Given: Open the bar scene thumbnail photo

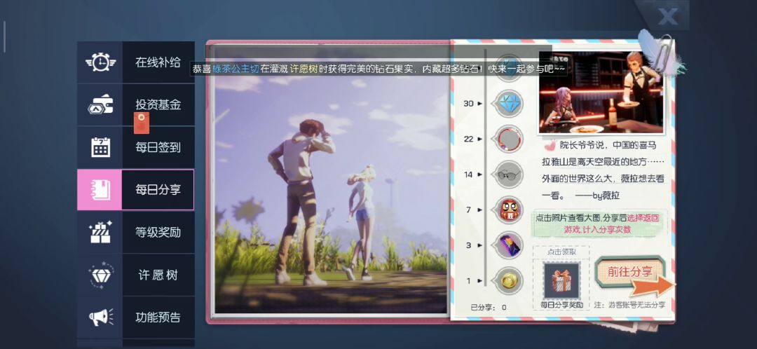Looking at the screenshot, I should (601, 93).
